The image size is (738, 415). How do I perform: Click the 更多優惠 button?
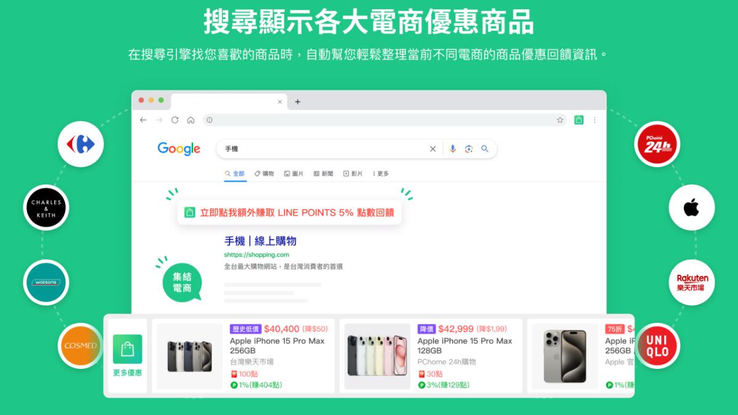pos(127,356)
